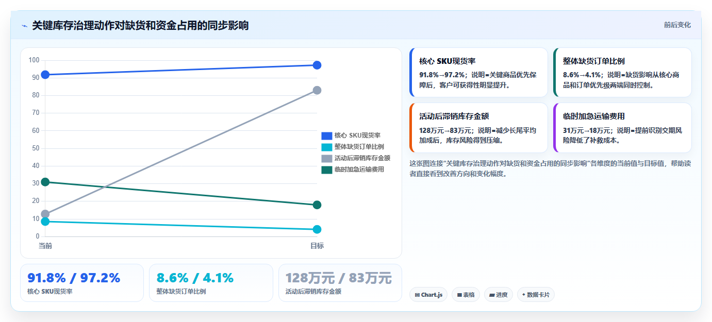Select the blue 目标 point at 97.2

(317, 65)
